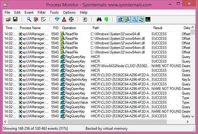This screenshot has height=134, width=198.
Task: Click the Result column header
Action: (x=166, y=28)
